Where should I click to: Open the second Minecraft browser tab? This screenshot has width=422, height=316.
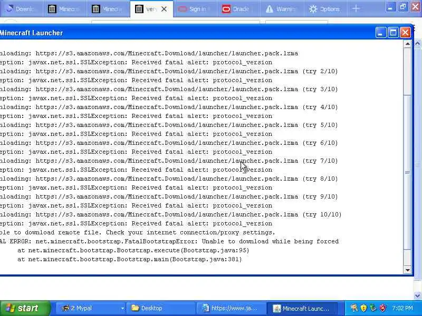pyautogui.click(x=108, y=9)
